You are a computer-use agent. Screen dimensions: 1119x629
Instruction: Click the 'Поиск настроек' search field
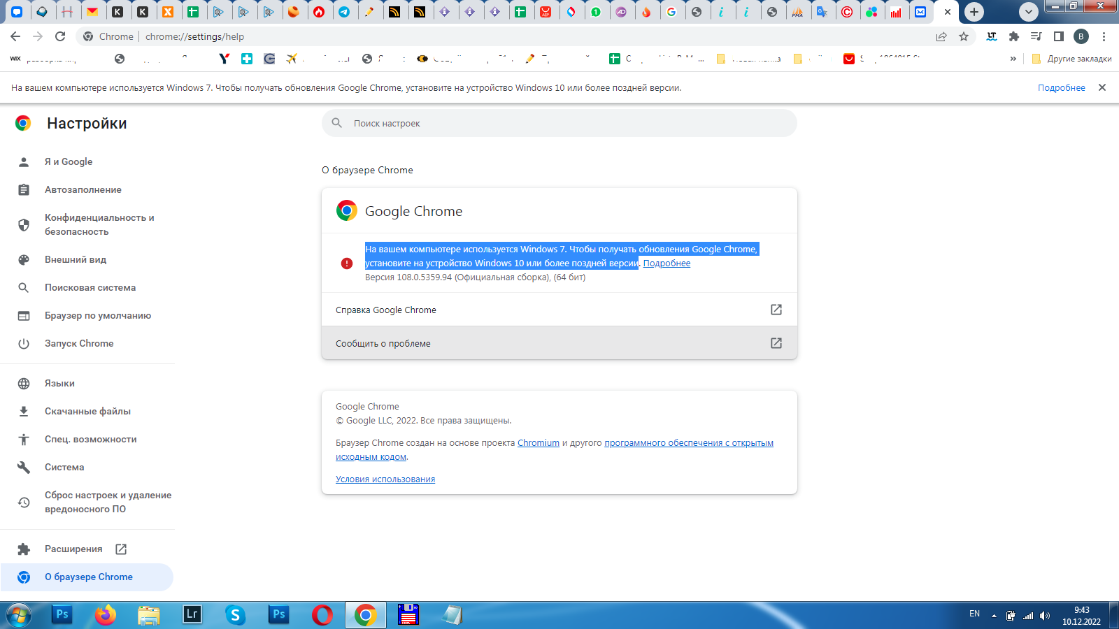(559, 123)
